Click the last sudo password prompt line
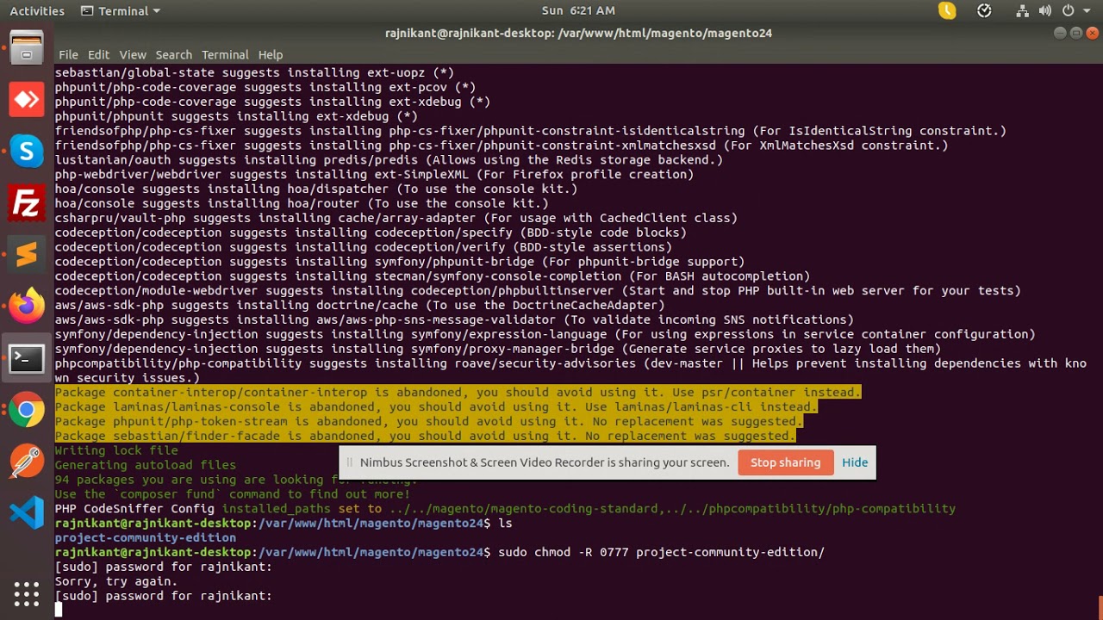The image size is (1103, 620). click(x=164, y=596)
